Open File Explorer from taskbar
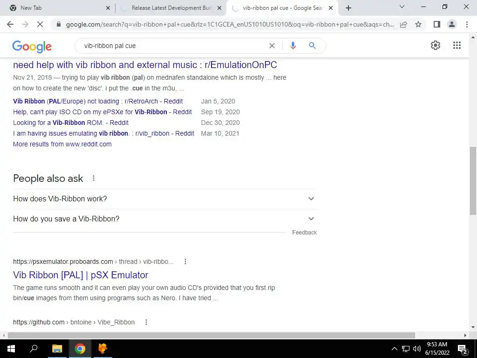This screenshot has width=477, height=358. pyautogui.click(x=57, y=349)
